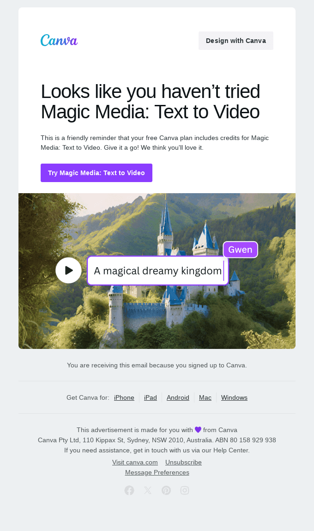314x531 pixels.
Task: Click the purple heart icon
Action: tap(198, 430)
